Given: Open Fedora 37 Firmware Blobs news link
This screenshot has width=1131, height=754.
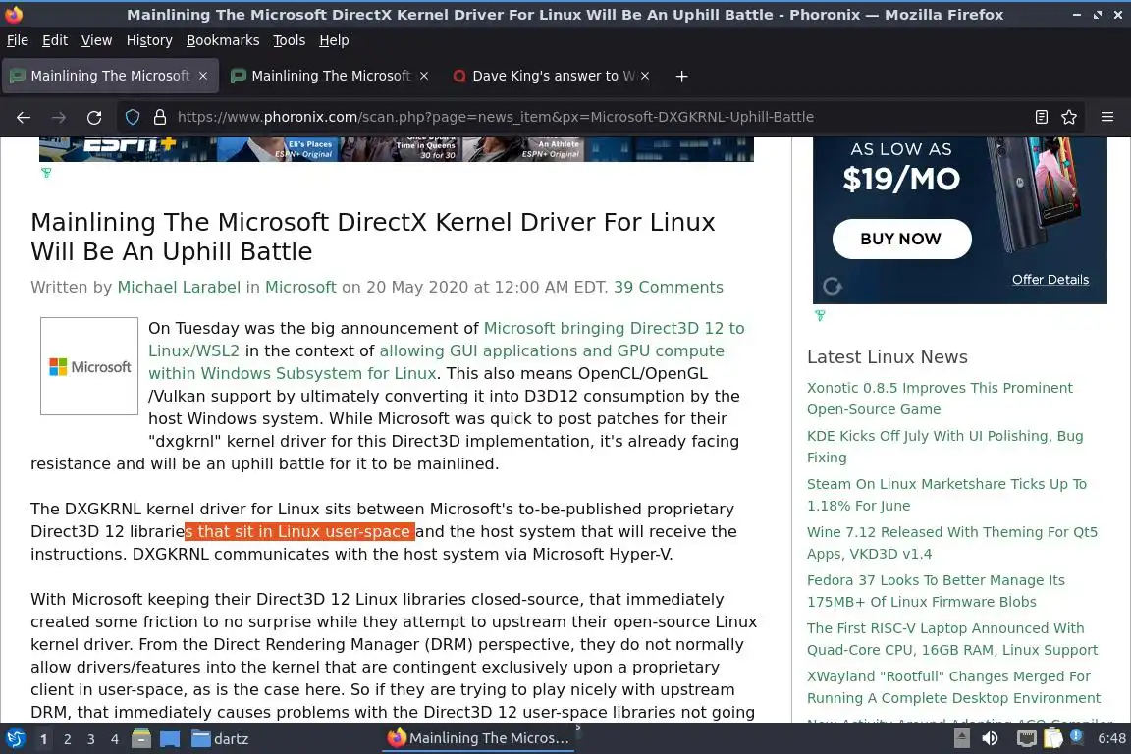Looking at the screenshot, I should click(x=936, y=591).
